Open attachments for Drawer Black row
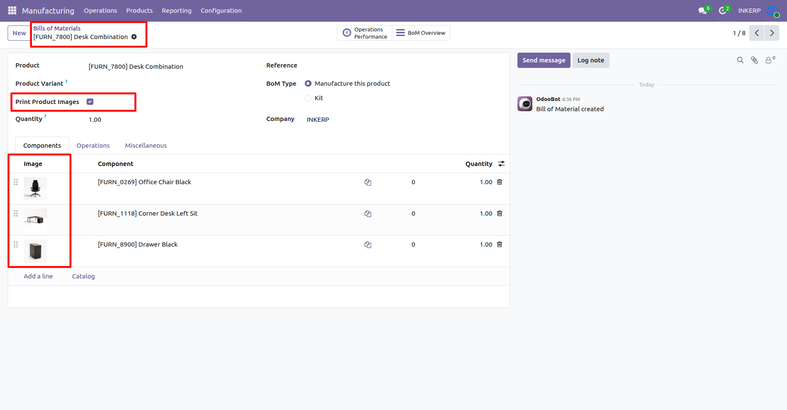The image size is (787, 410). (368, 245)
